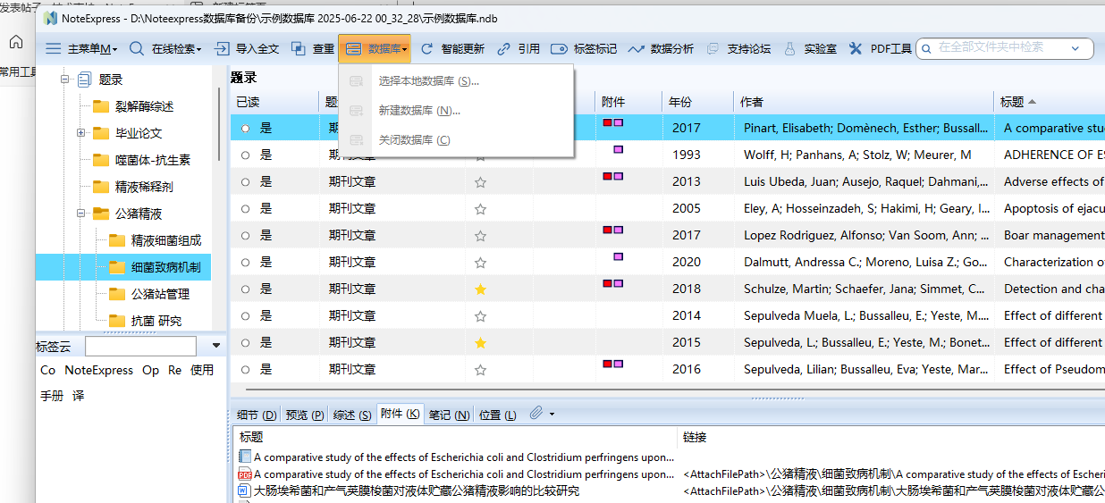
Task: Choose 新建数据库 (N) menu entry
Action: (x=456, y=111)
